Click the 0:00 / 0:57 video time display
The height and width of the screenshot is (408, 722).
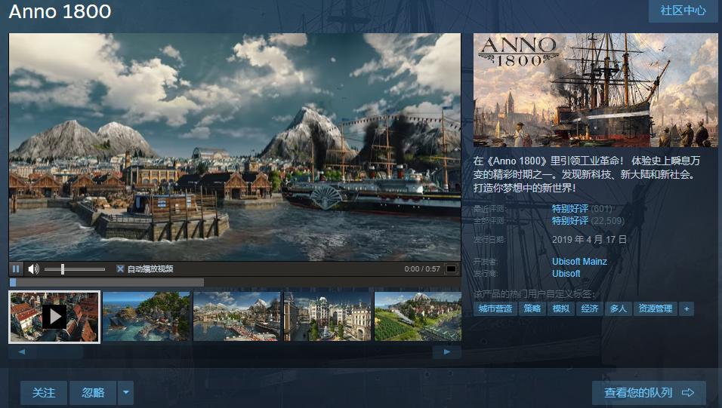[x=422, y=268]
